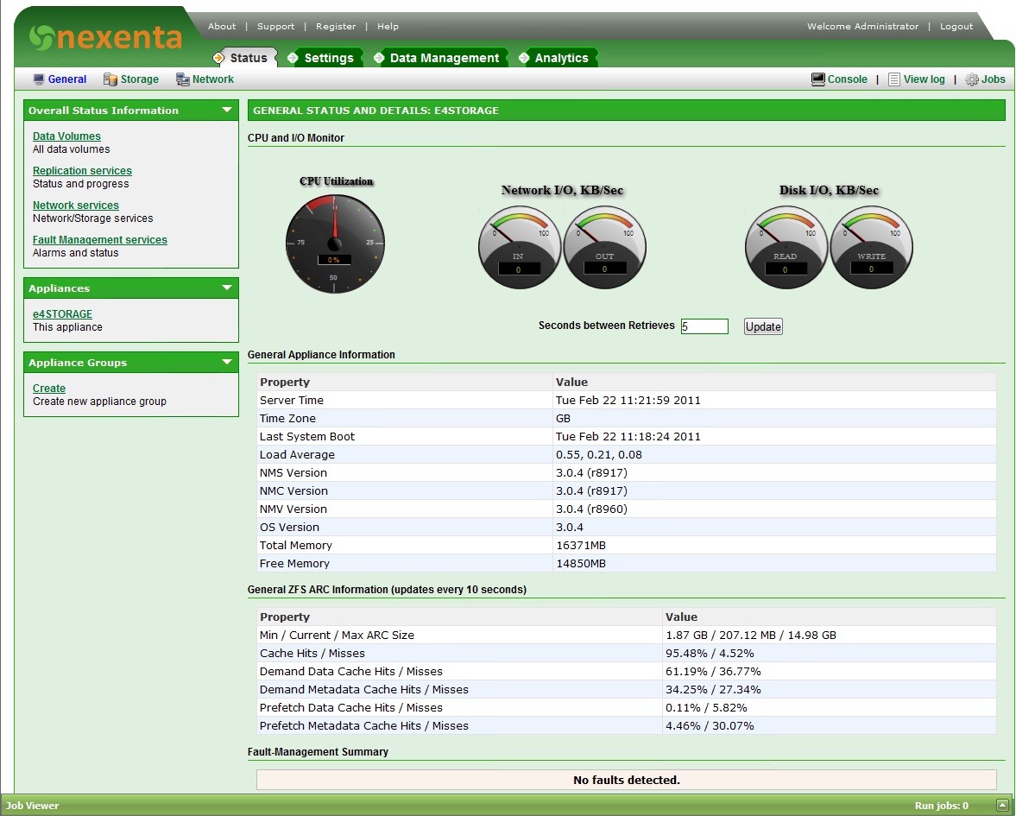Image resolution: width=1016 pixels, height=816 pixels.
Task: Open the Network services link
Action: 76,205
